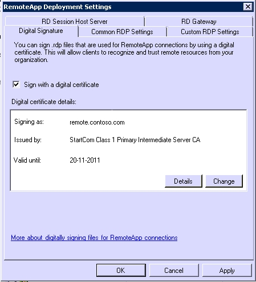Click the Cancel button
This screenshot has width=256, height=282.
(x=174, y=270)
